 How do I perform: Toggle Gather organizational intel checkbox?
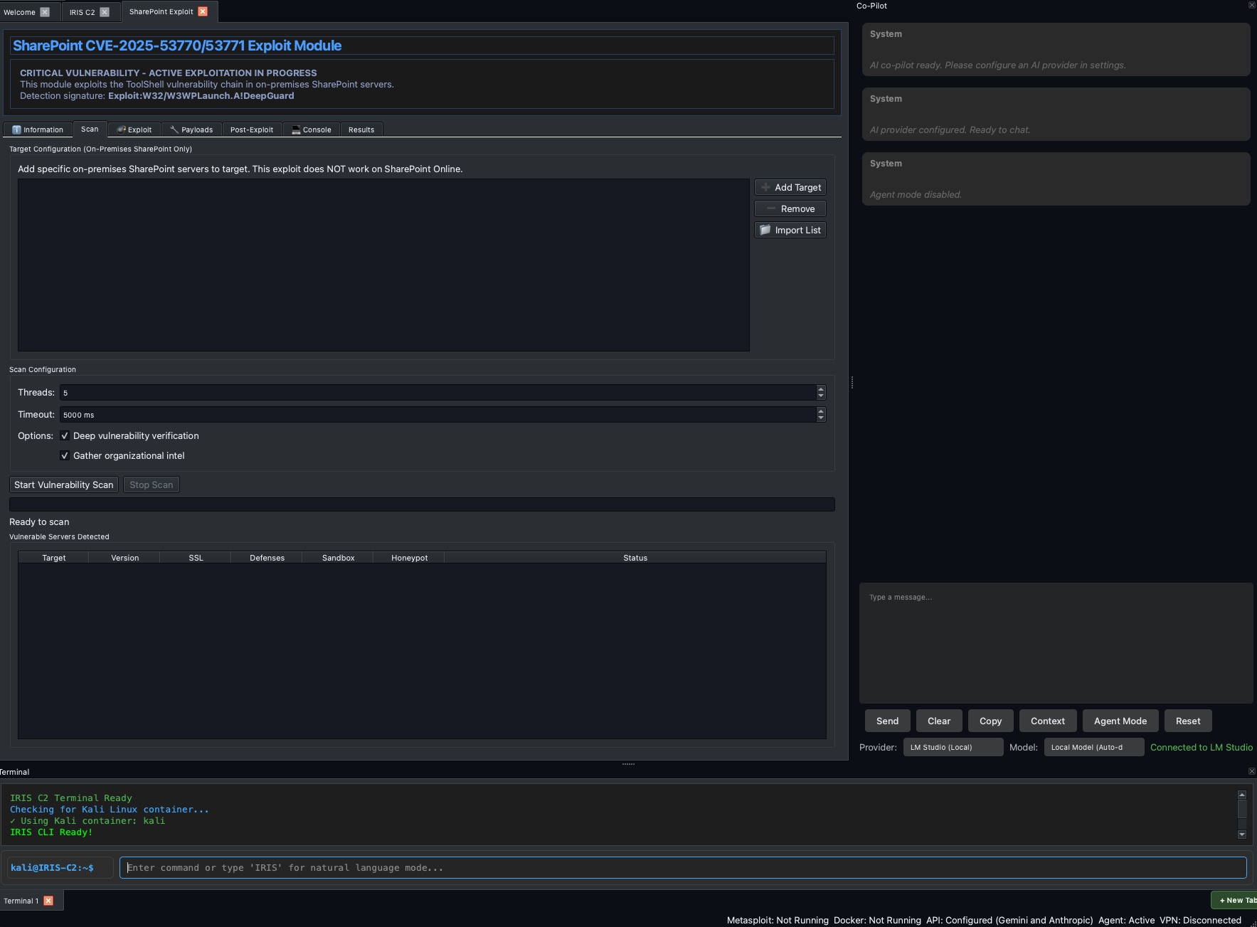[65, 456]
